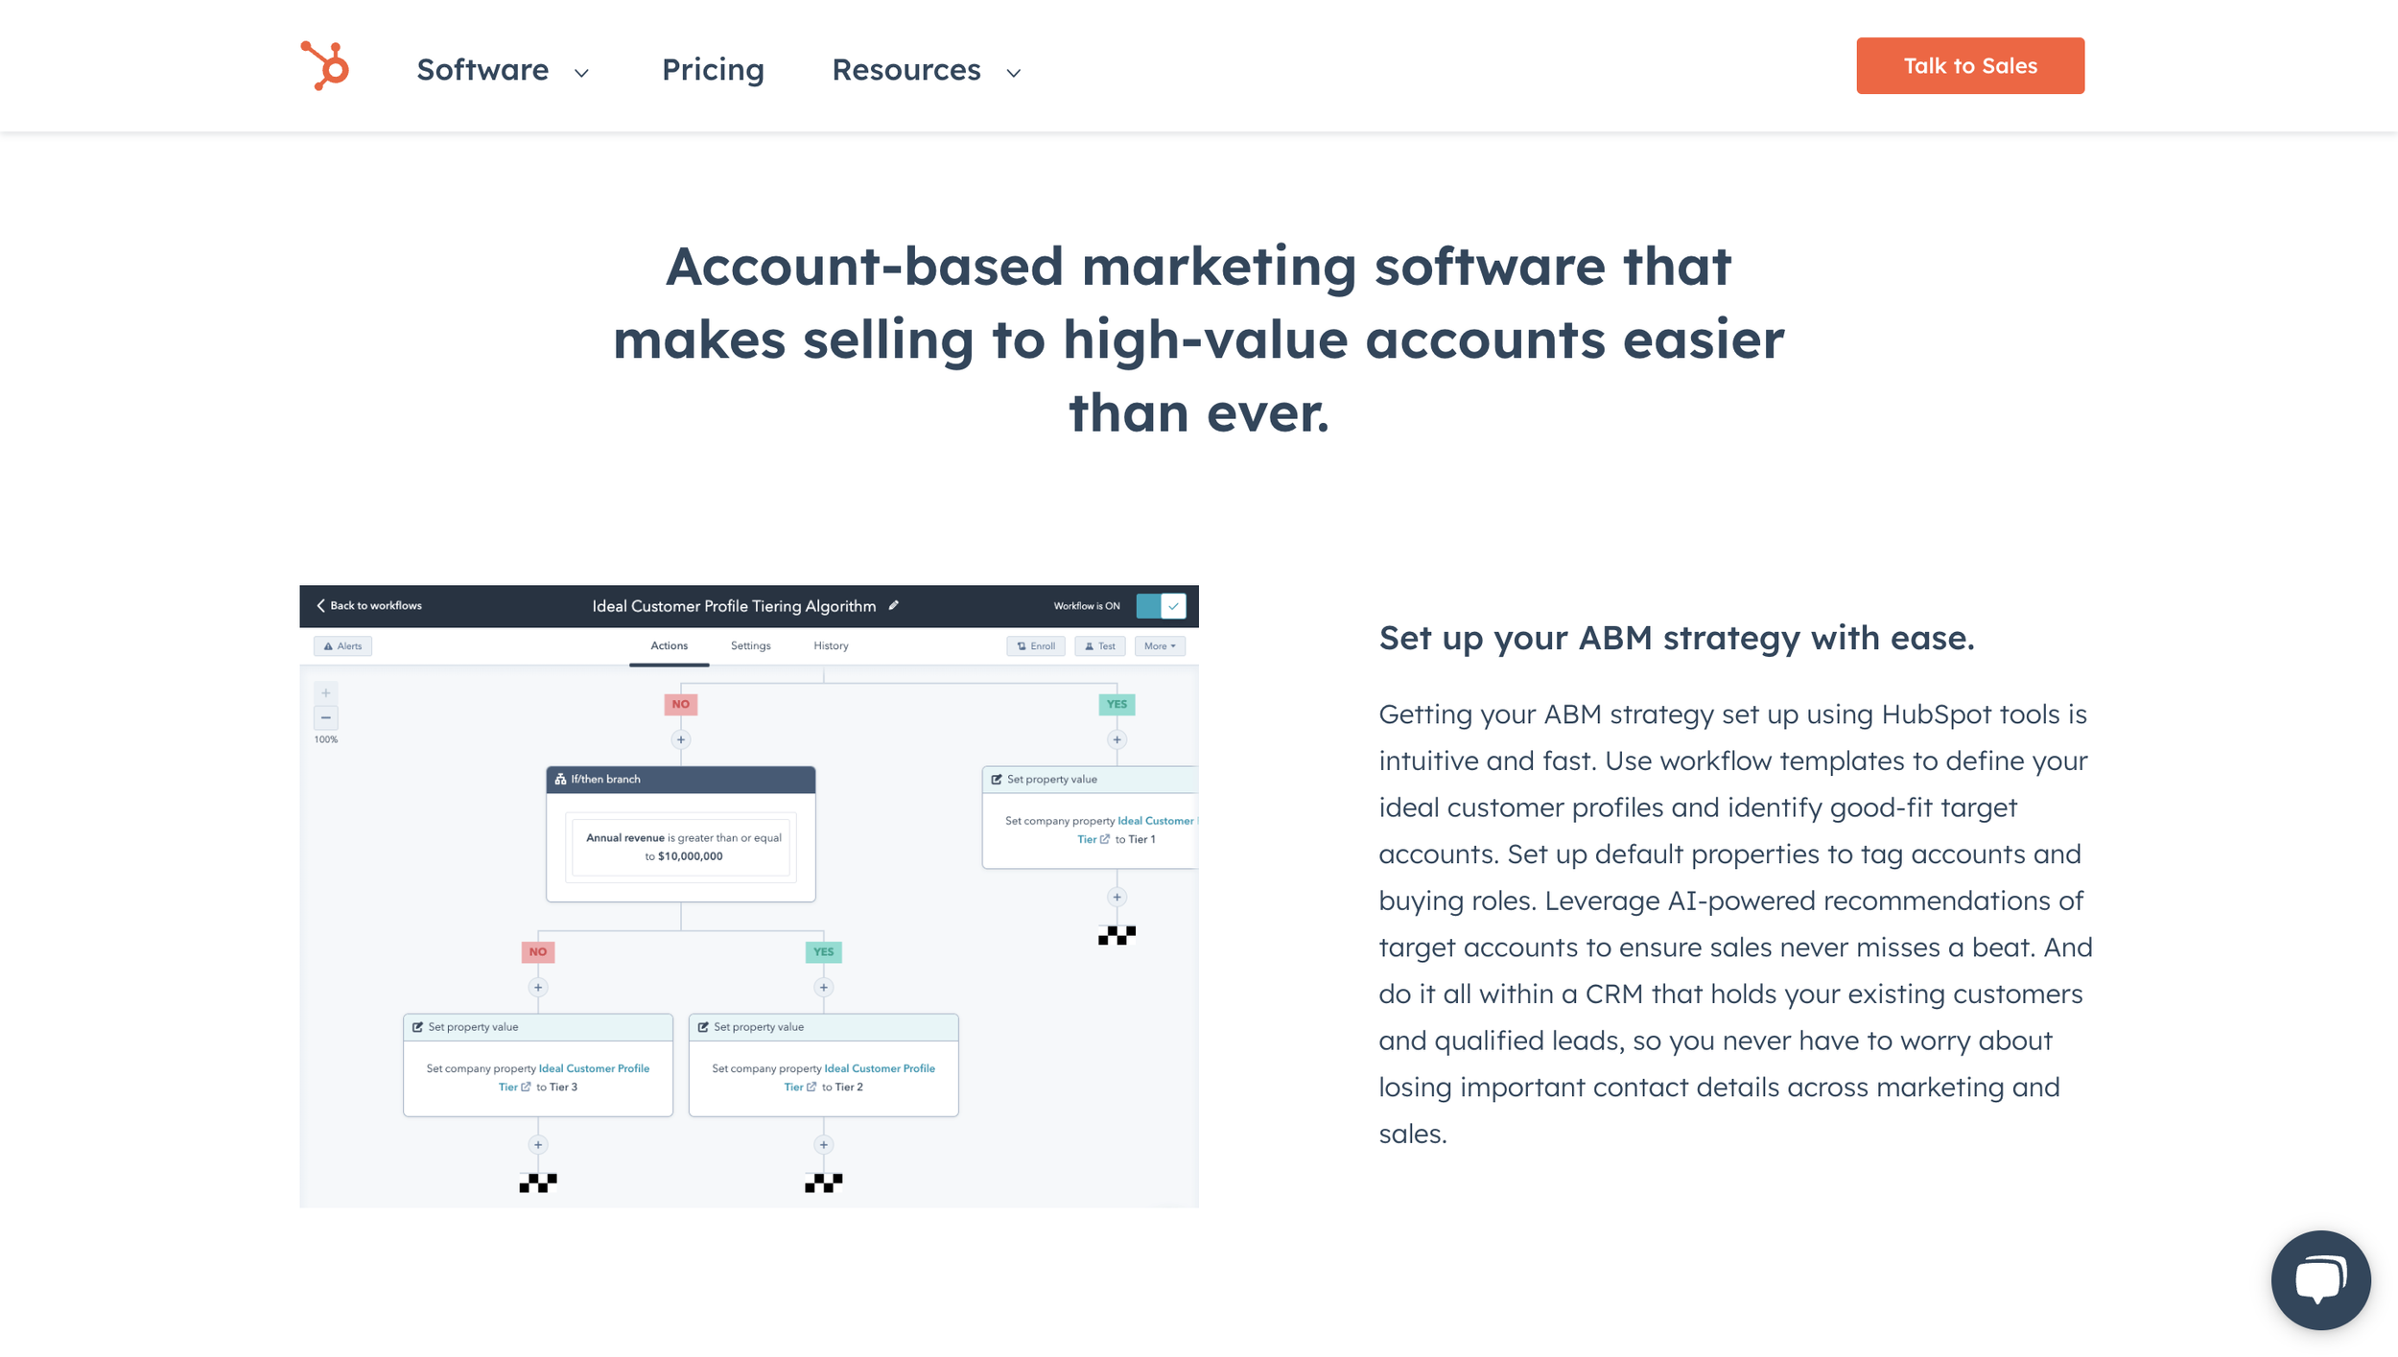2398x1357 pixels.
Task: Click the edit icon on the Tier 3 card header
Action: pos(417,1026)
